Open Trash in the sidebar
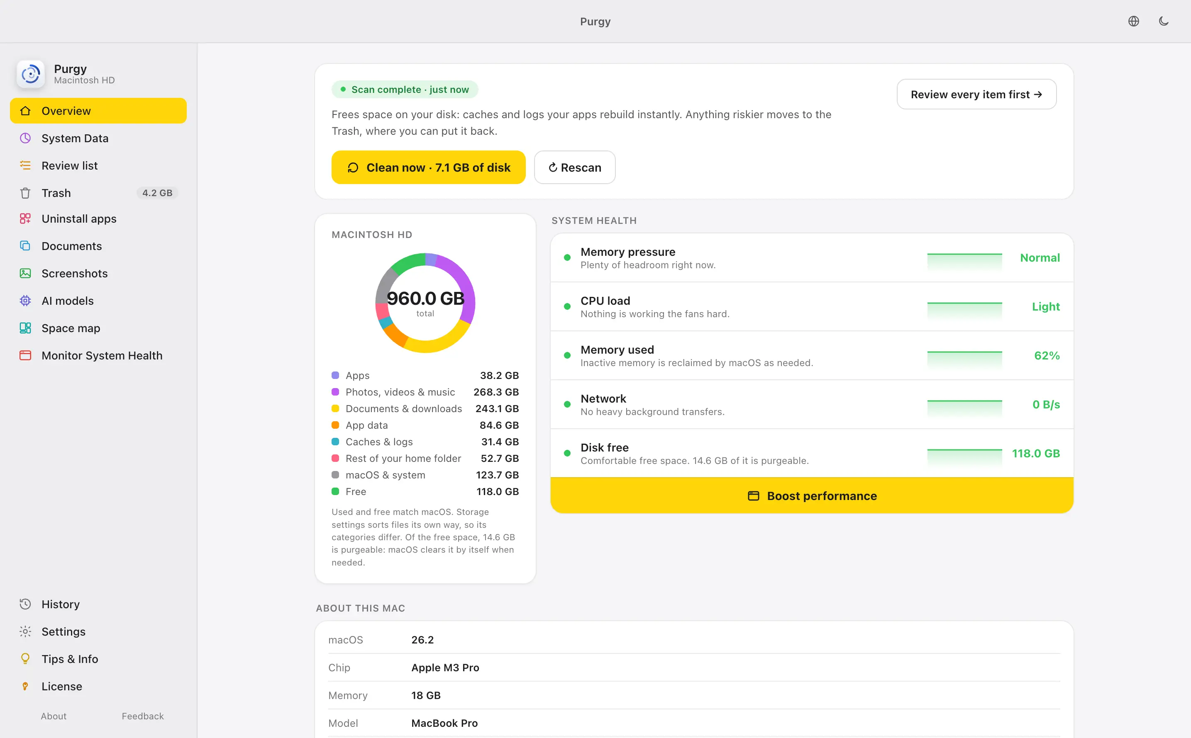The width and height of the screenshot is (1191, 738). coord(98,193)
